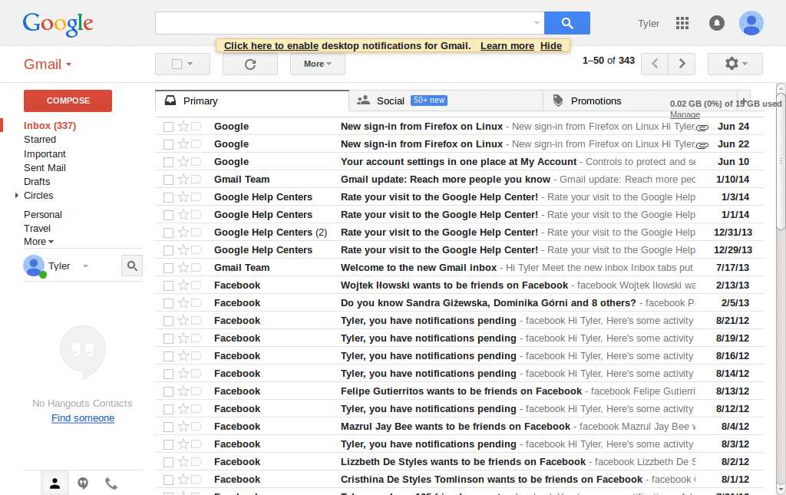Star the Gmail Team Welcome email
The width and height of the screenshot is (786, 495).
tap(183, 268)
